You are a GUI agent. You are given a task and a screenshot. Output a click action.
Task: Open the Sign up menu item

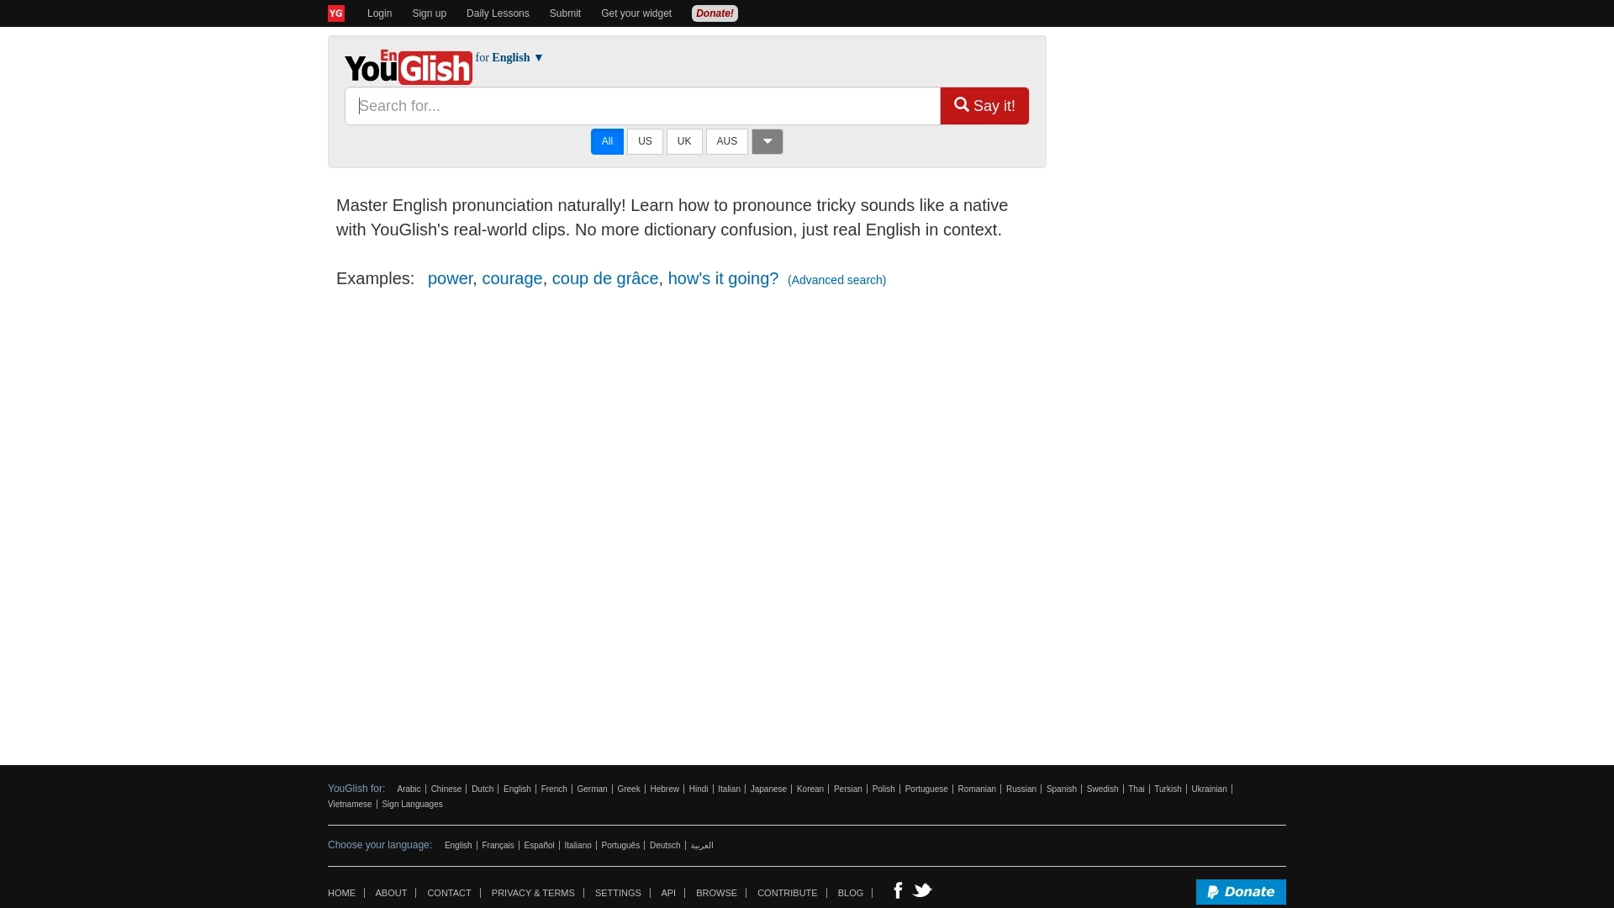[x=429, y=13]
